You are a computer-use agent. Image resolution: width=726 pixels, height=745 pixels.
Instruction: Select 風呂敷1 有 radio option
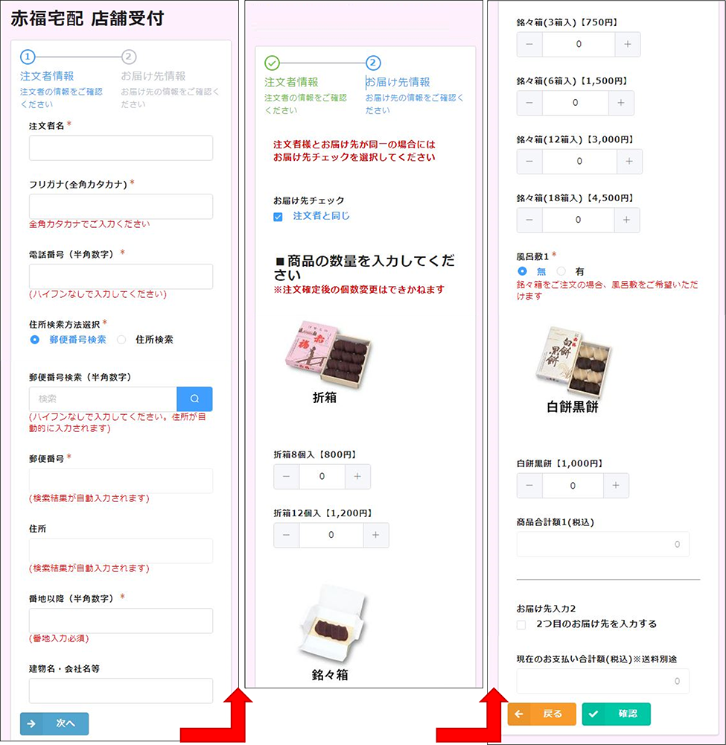click(x=561, y=271)
